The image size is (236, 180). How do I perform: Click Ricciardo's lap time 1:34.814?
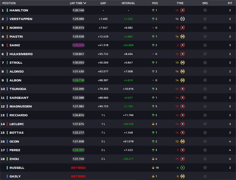[x=78, y=115]
